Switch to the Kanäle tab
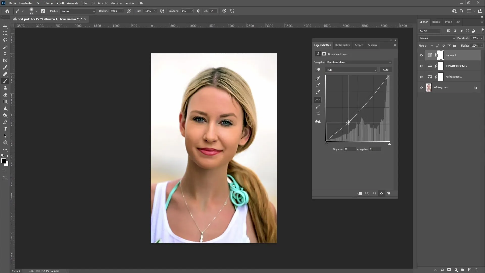 436,22
